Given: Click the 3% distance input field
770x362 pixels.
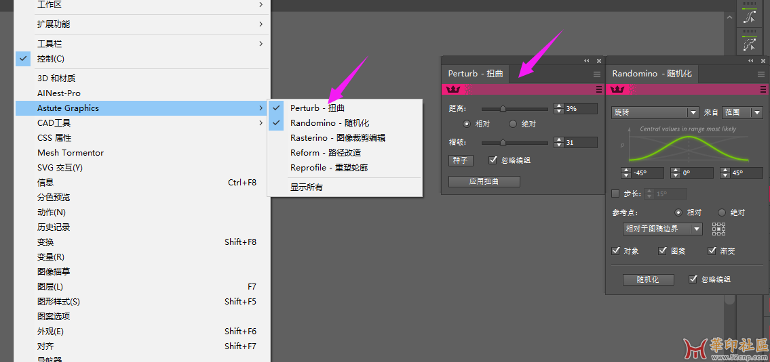Looking at the screenshot, I should 581,109.
